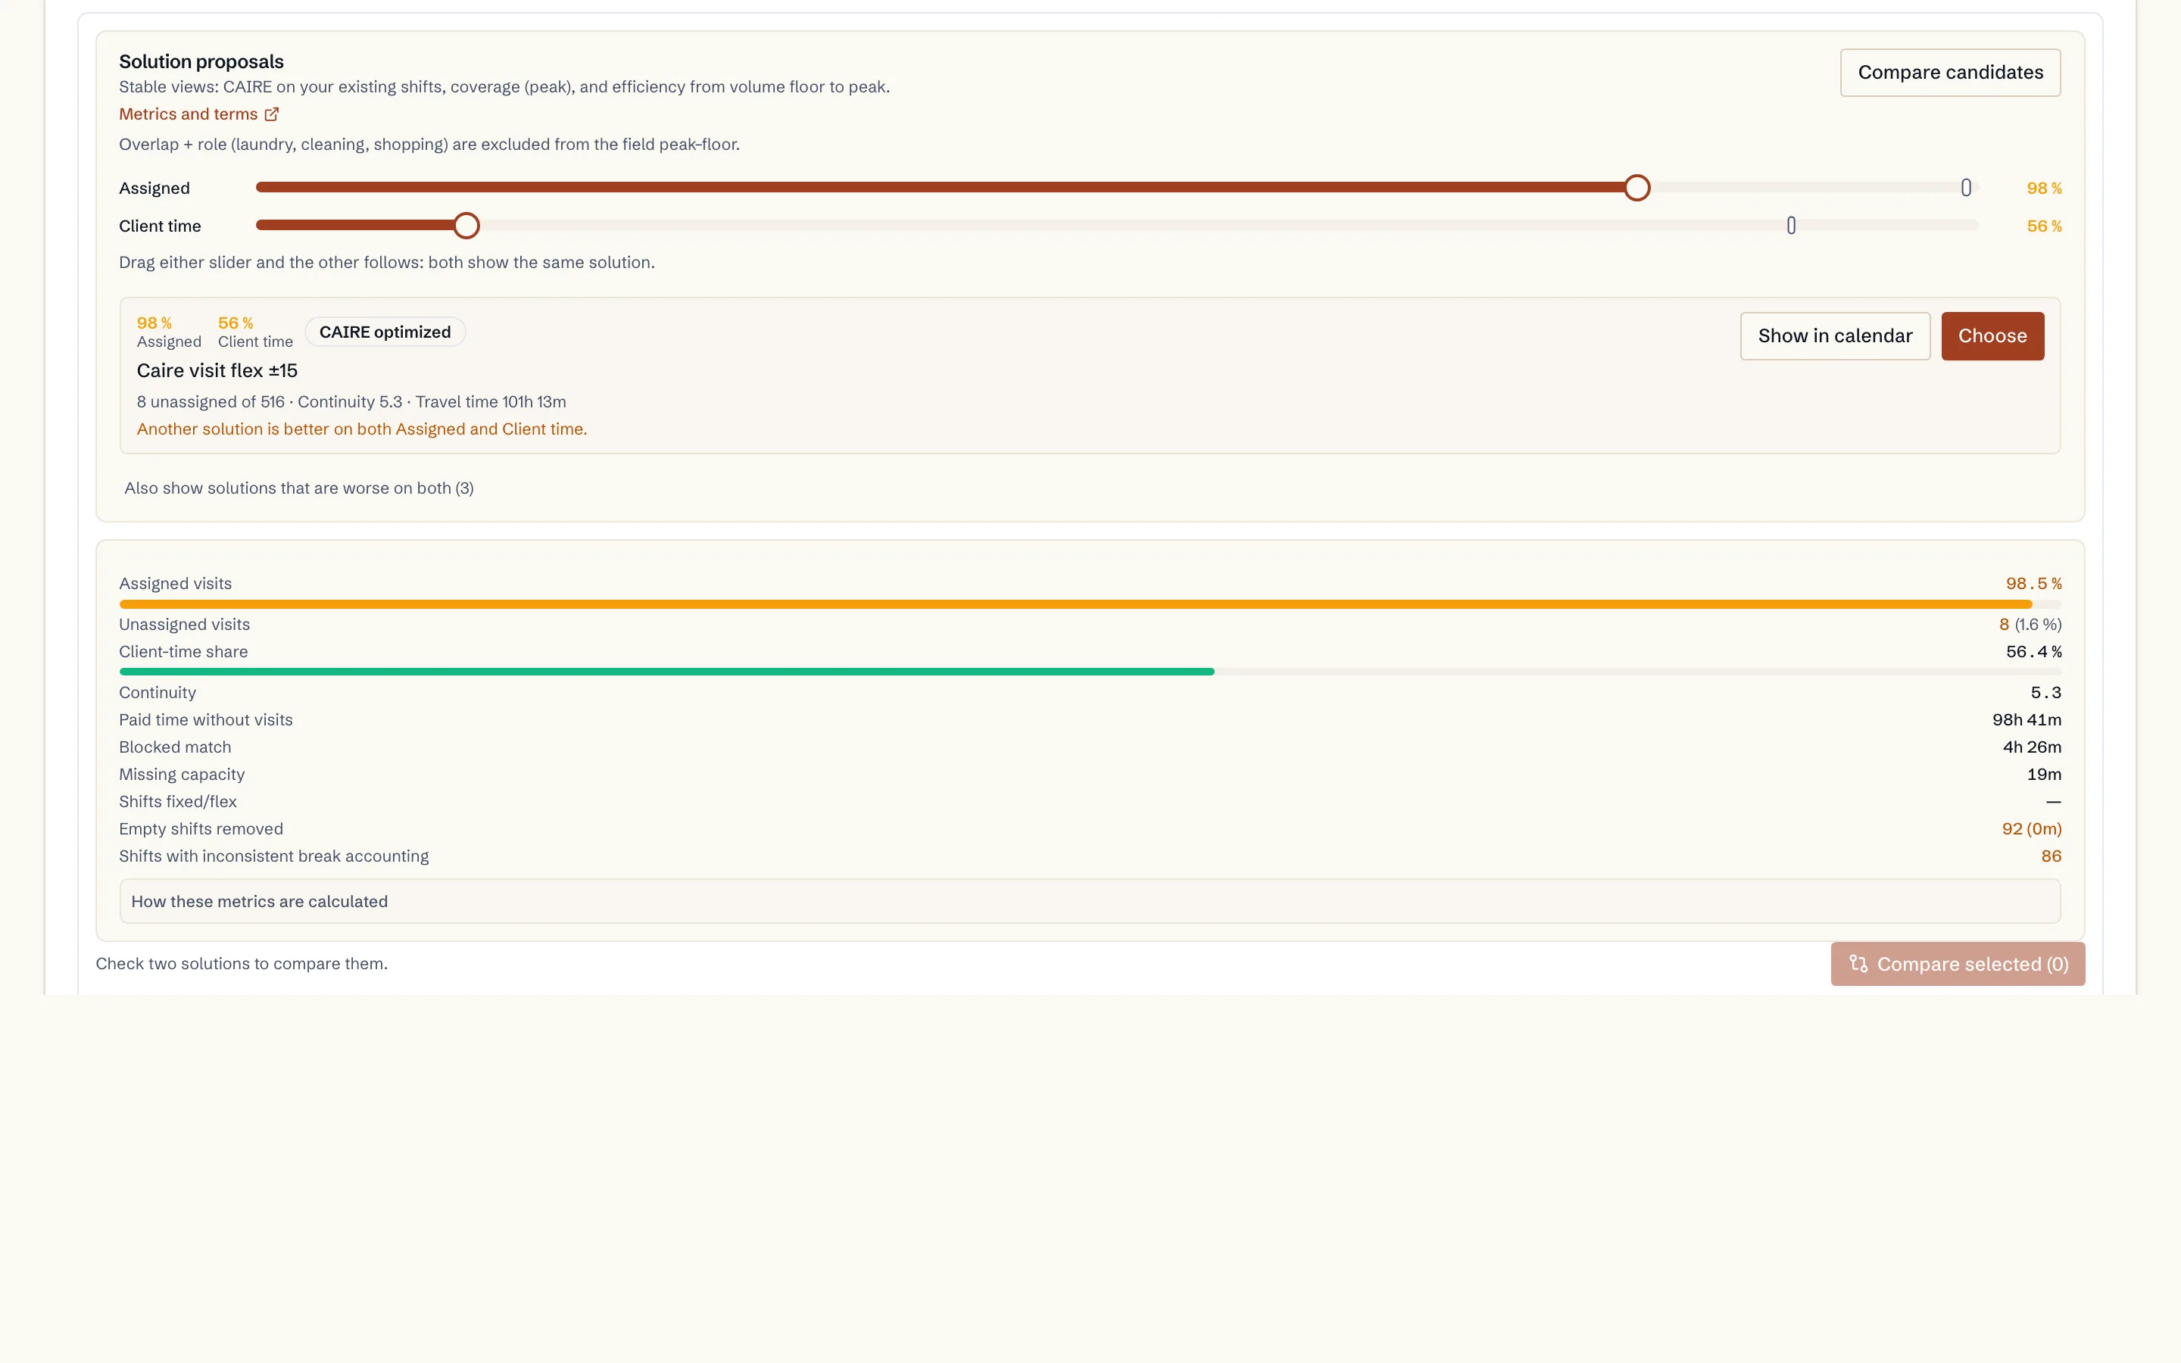Click the 56.4 % Client-time share value

point(2033,652)
